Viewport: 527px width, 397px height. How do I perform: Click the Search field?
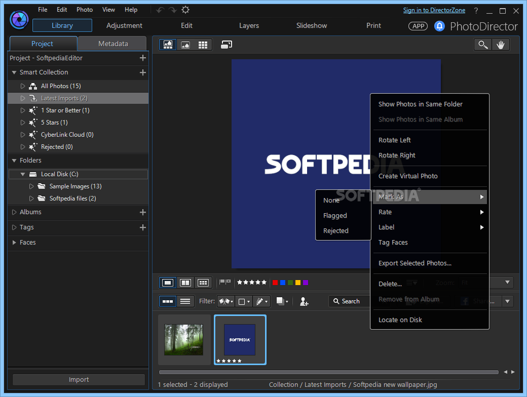(x=350, y=301)
